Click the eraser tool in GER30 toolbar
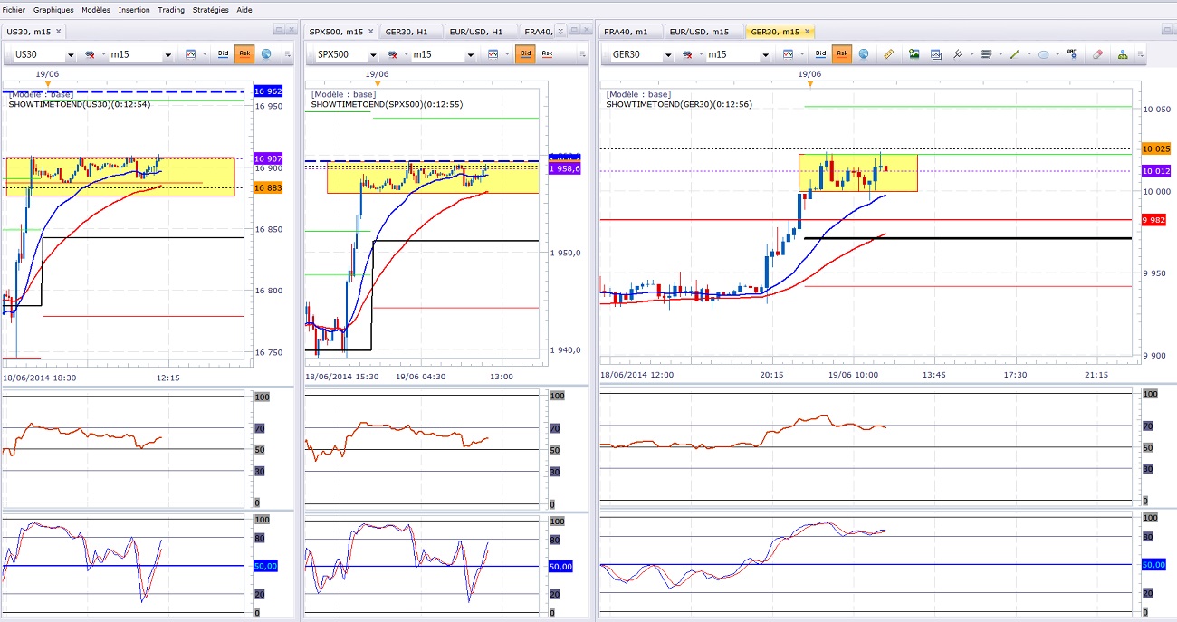Image resolution: width=1177 pixels, height=622 pixels. pos(1097,54)
